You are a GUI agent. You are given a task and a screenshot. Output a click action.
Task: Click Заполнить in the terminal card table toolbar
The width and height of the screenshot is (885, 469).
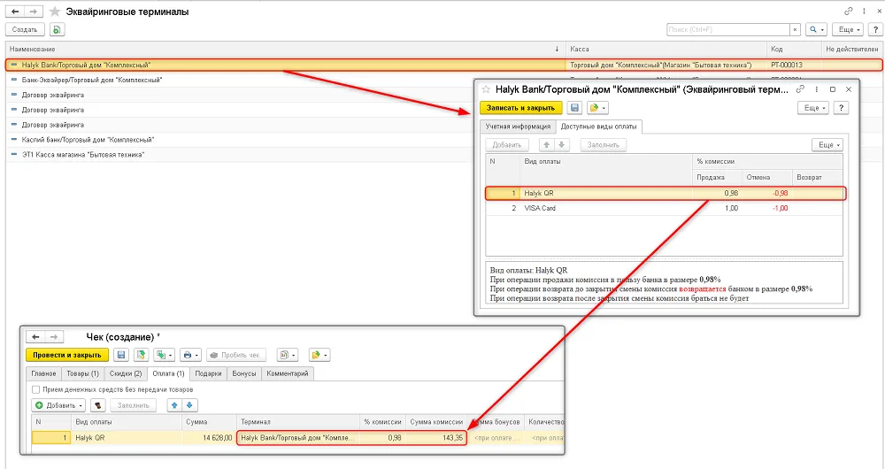point(604,145)
